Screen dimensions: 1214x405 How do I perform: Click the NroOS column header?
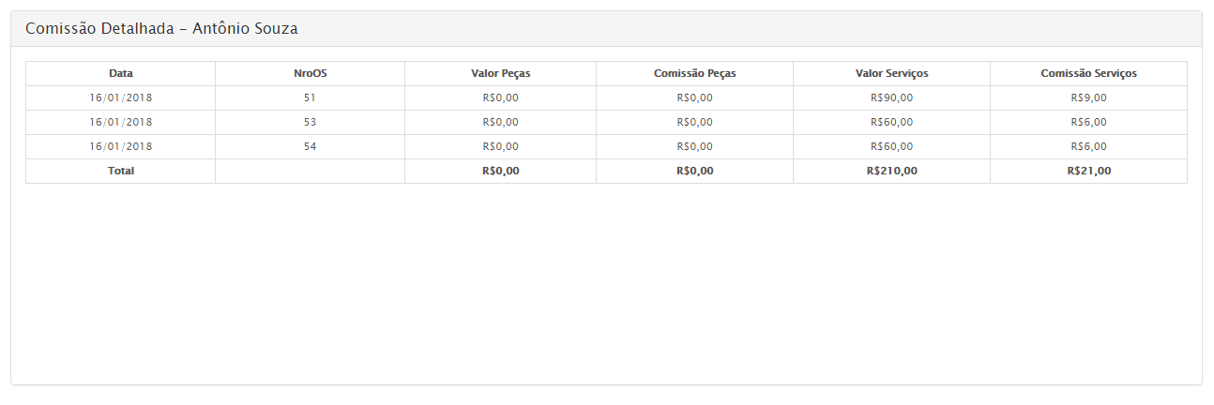coord(310,73)
